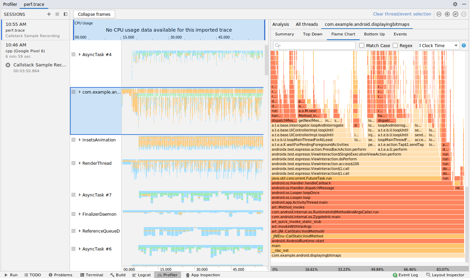Start a new profiling session with plus icon
Viewport: 470px width, 278px height.
(x=49, y=14)
